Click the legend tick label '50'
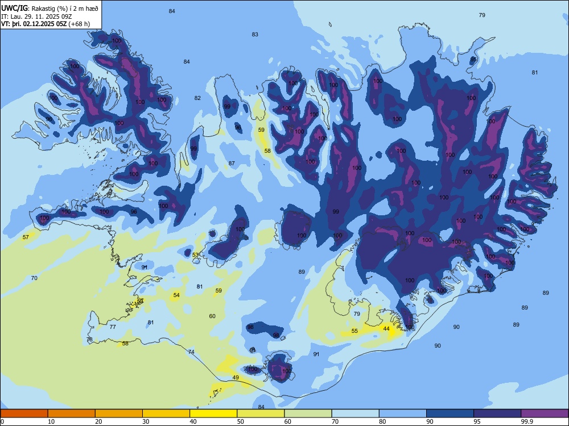The height and width of the screenshot is (426, 569). [x=241, y=421]
